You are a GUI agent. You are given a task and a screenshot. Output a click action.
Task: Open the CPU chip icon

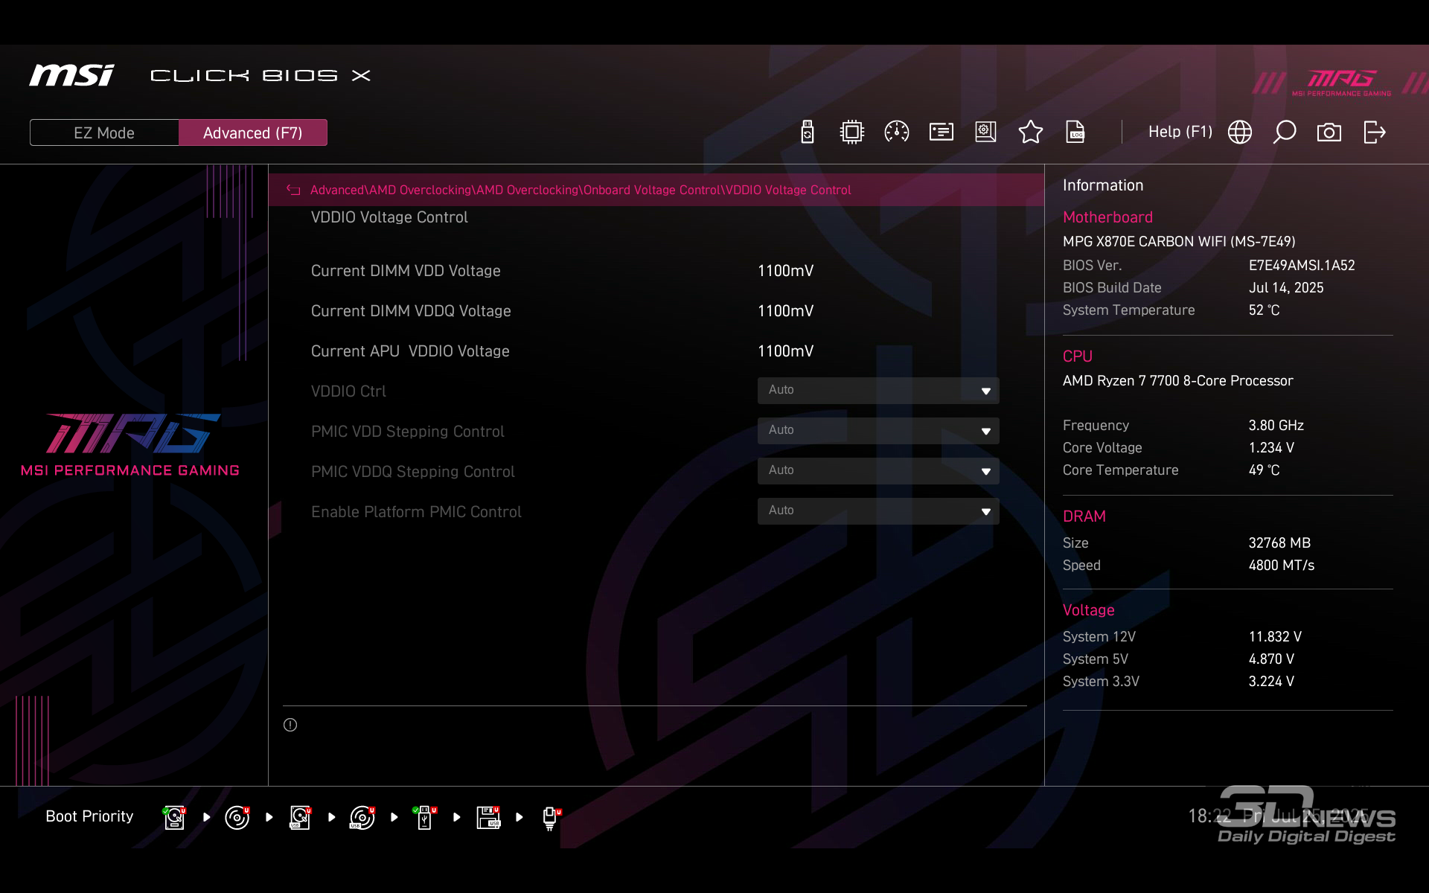pyautogui.click(x=852, y=132)
